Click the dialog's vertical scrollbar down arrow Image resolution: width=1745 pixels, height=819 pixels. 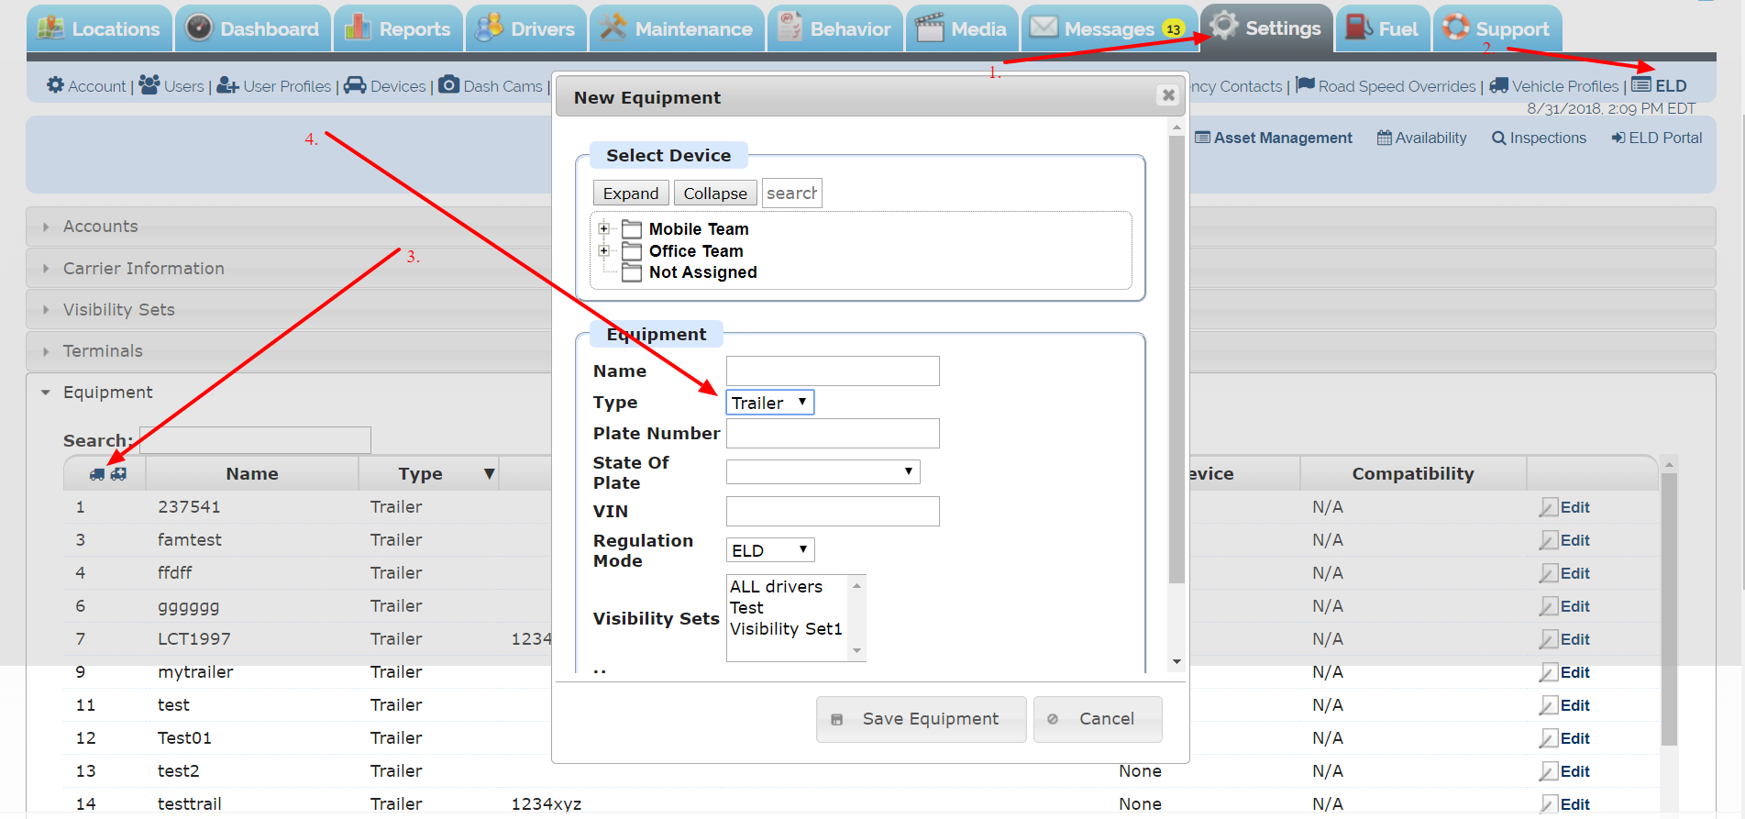pos(1176,662)
